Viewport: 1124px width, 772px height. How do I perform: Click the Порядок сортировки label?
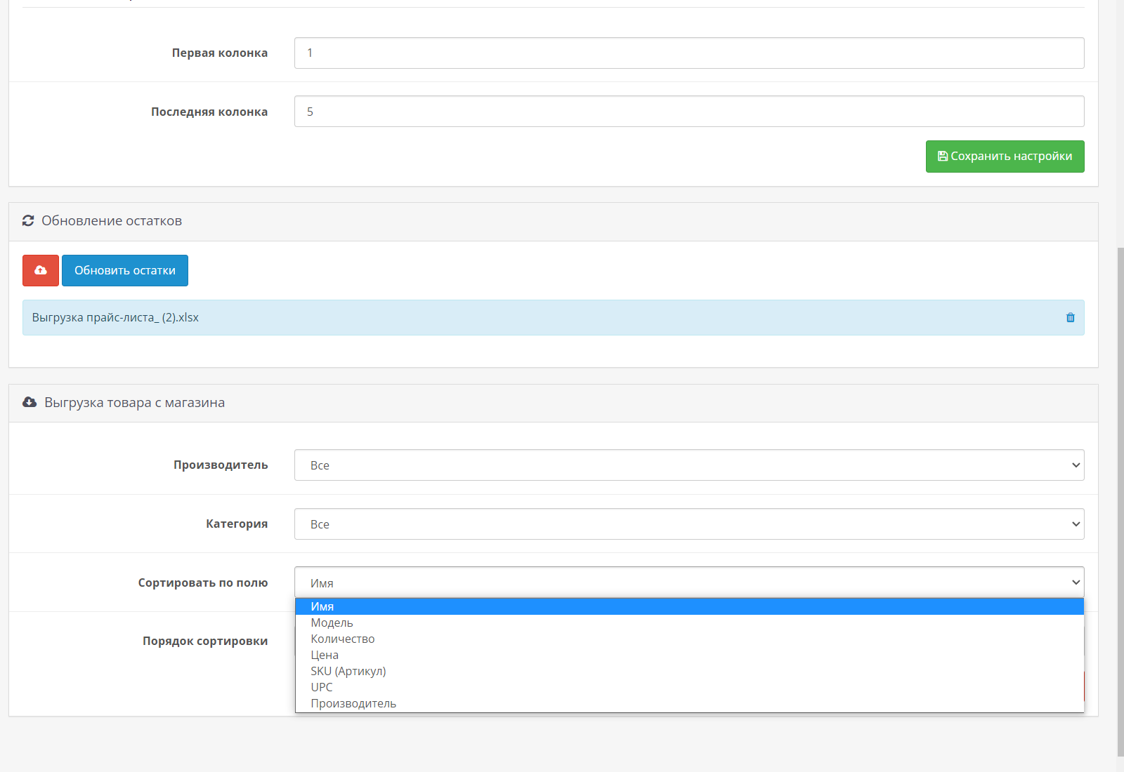(205, 641)
